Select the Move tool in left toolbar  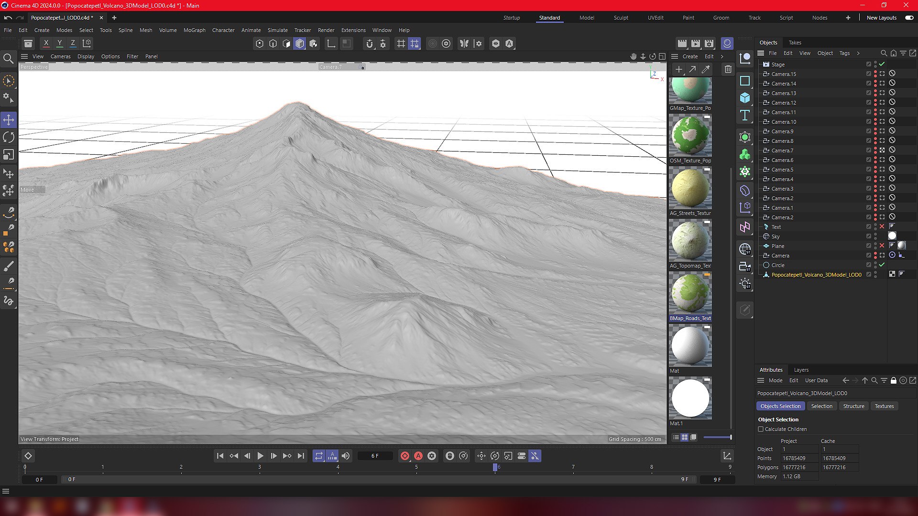(9, 120)
